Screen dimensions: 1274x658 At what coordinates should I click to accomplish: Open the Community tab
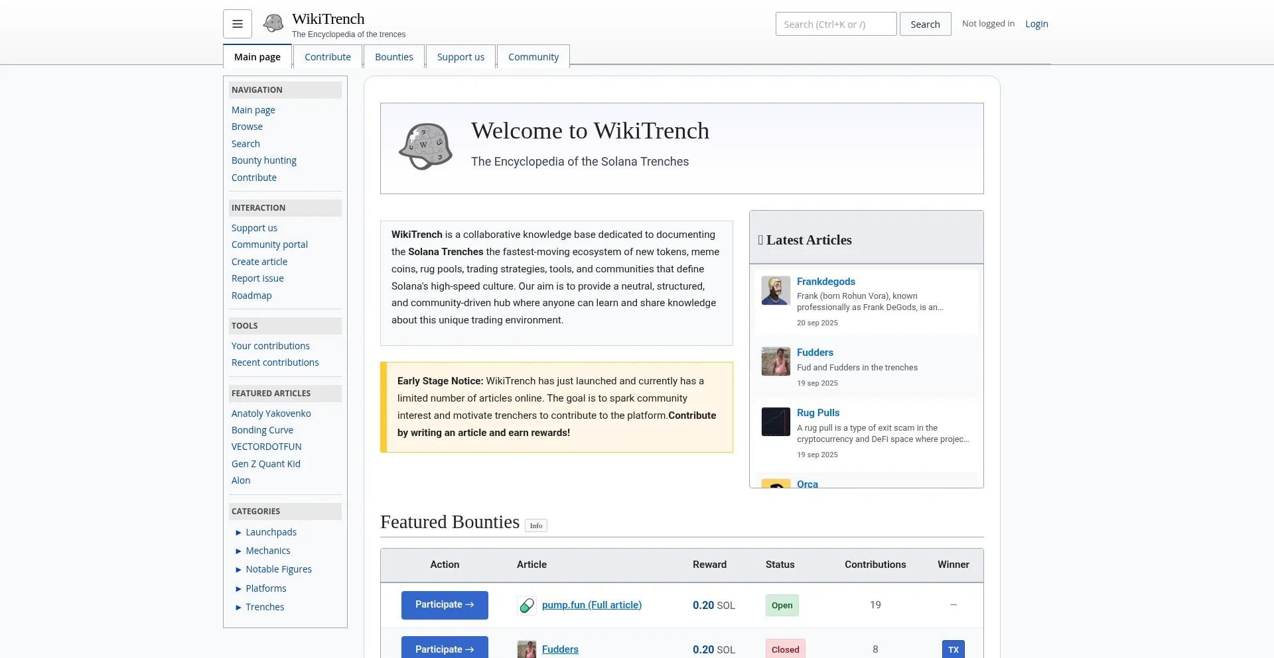point(533,57)
